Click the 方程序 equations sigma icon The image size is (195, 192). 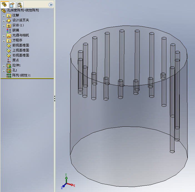pos(9,41)
